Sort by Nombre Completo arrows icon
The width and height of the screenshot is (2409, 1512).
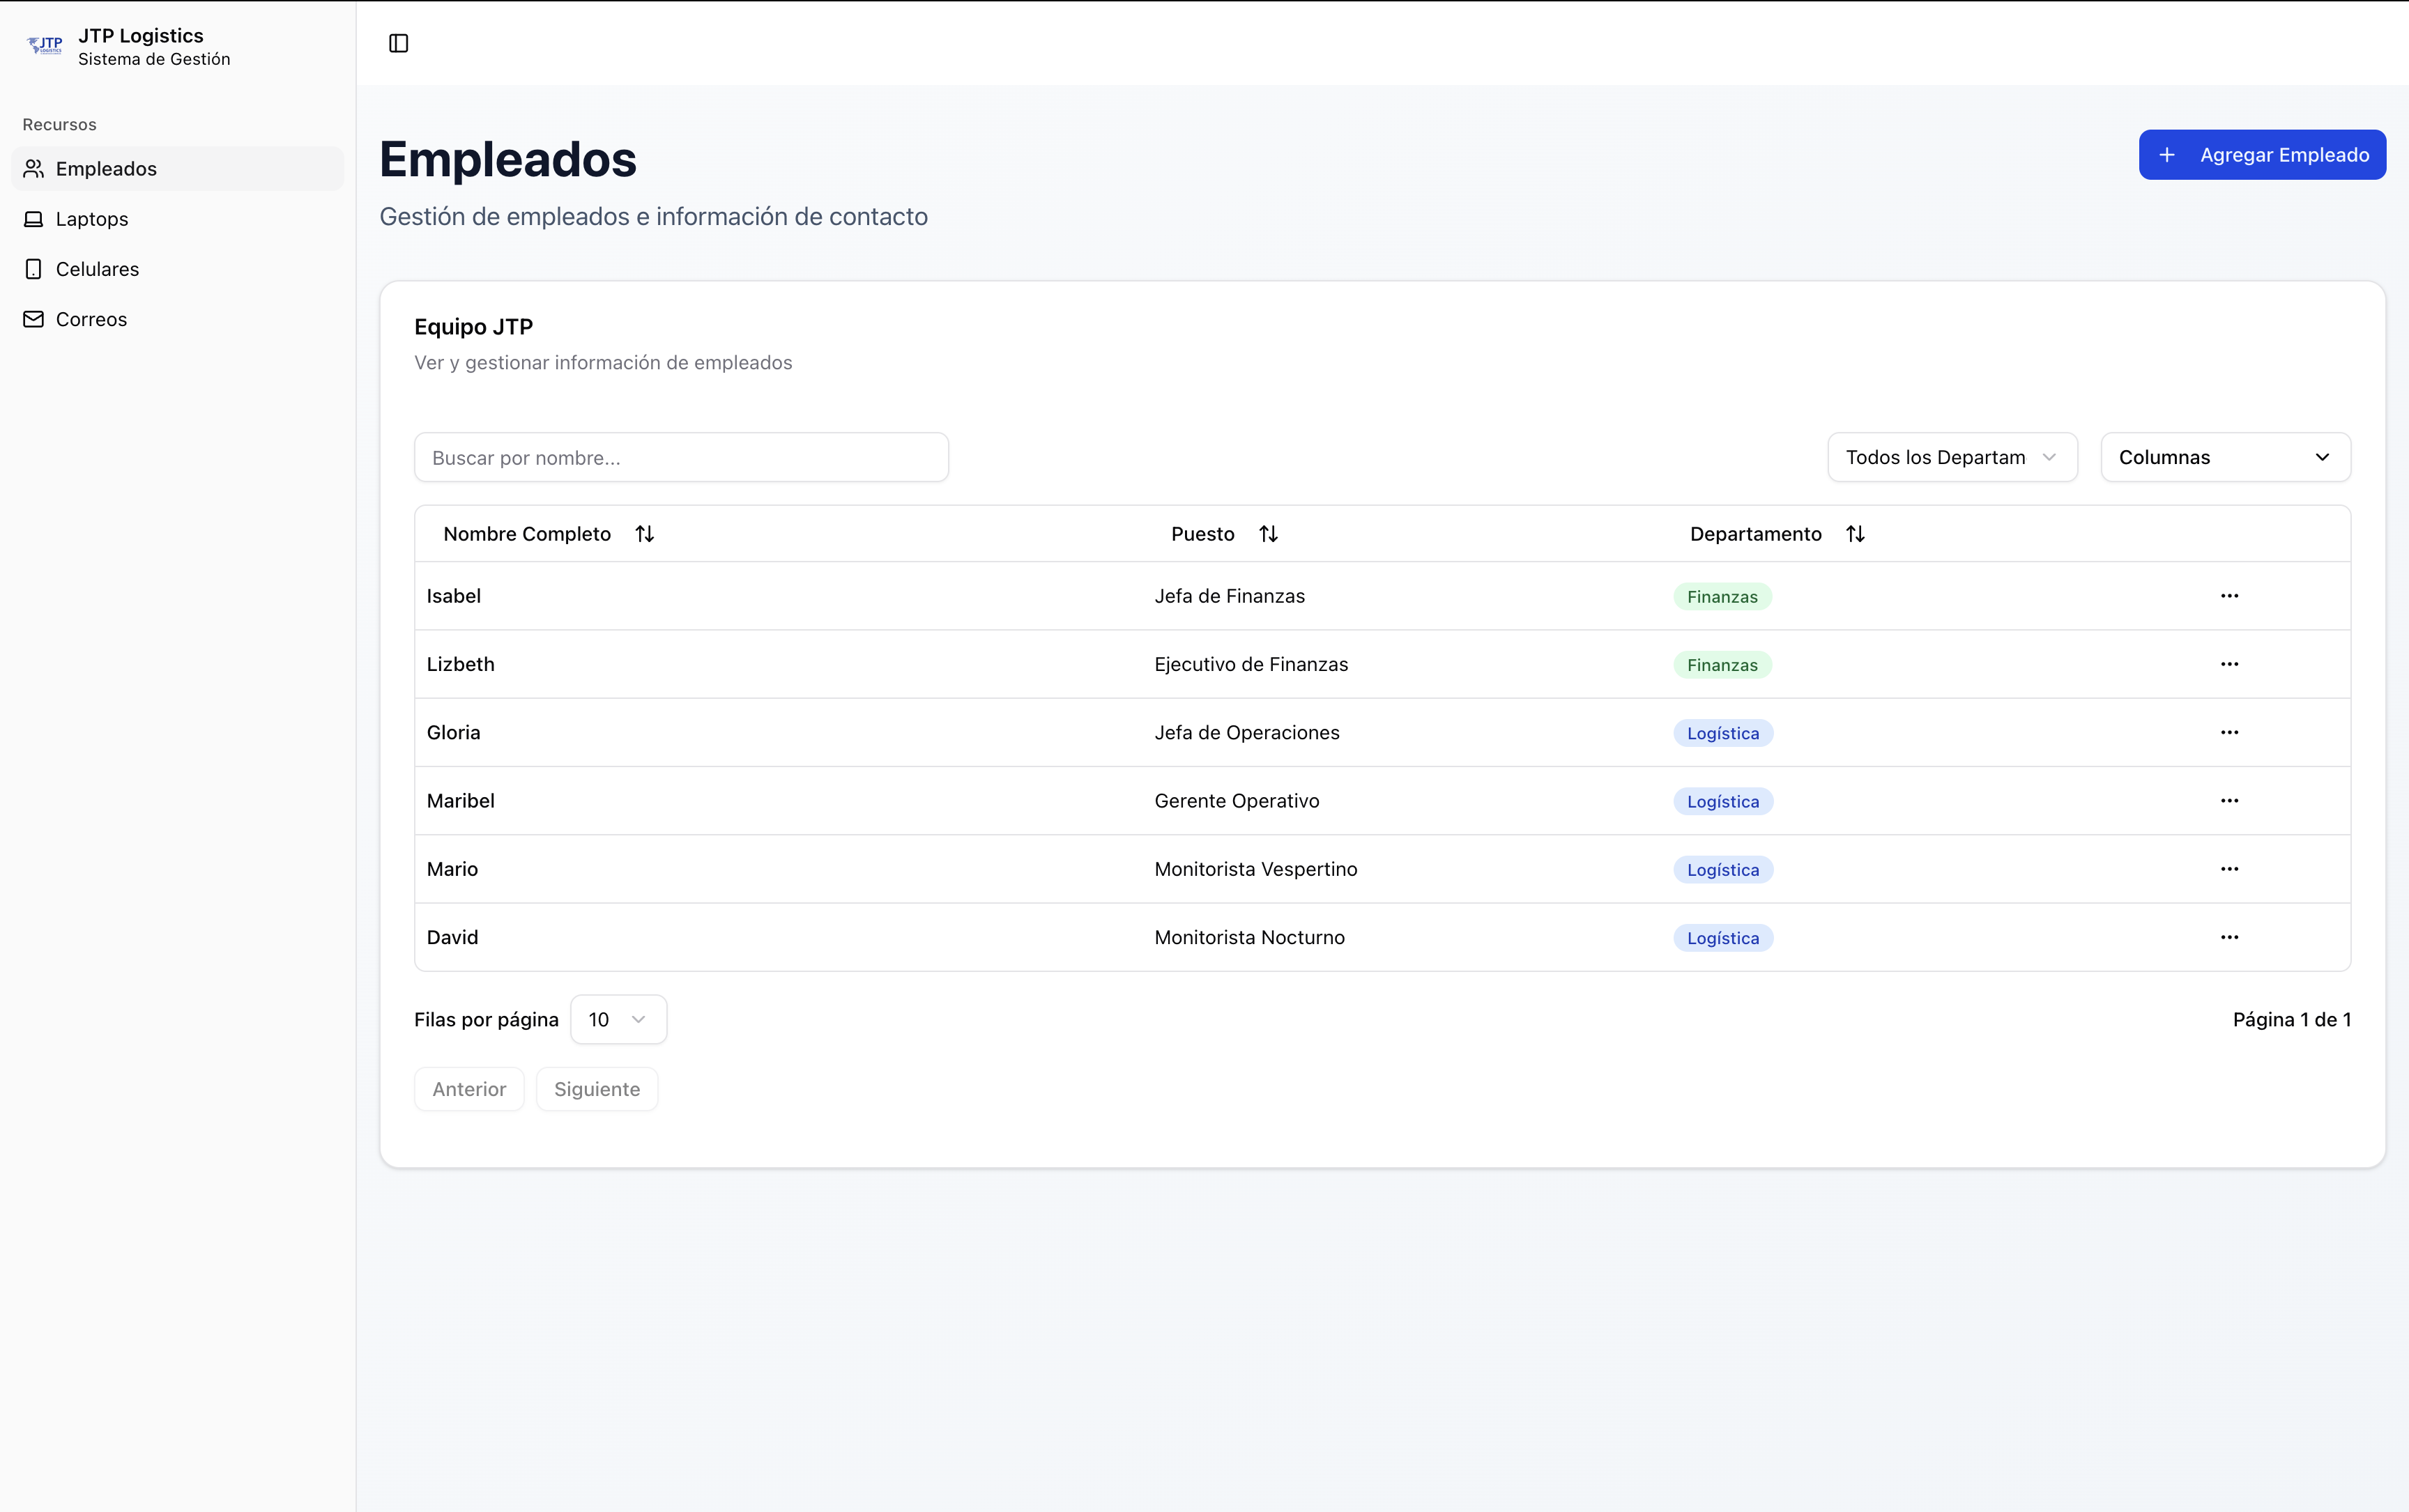tap(644, 534)
